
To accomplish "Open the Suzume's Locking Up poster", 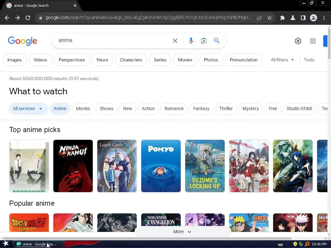I will tap(205, 166).
